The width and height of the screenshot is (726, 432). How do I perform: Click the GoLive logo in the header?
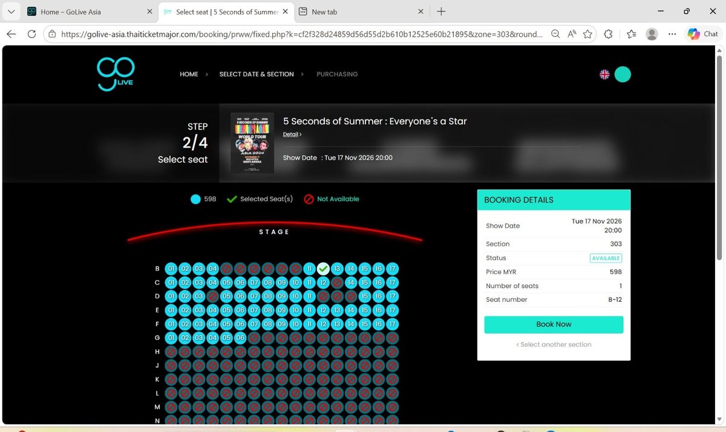[x=116, y=74]
